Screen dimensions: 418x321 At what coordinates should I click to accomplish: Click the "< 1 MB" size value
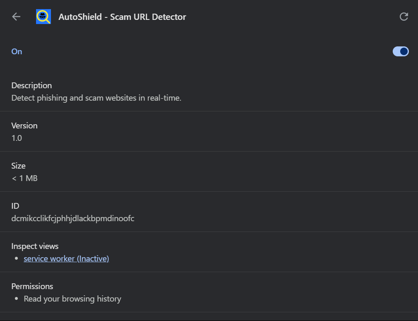24,178
